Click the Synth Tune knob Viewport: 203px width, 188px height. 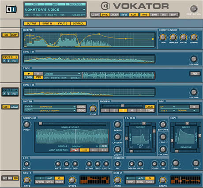pos(93,109)
